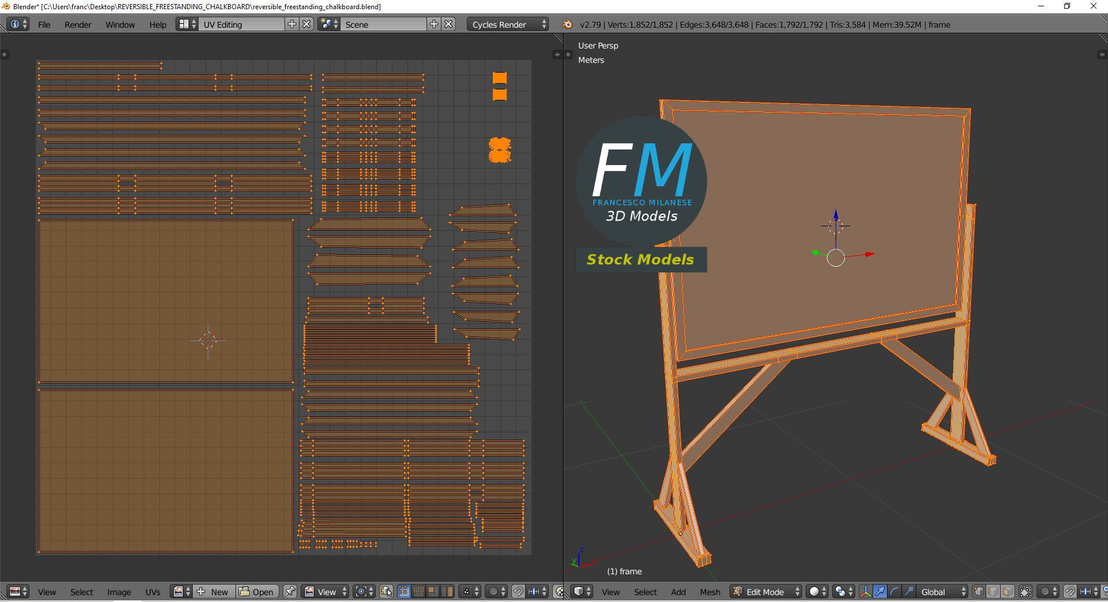Open the 3D viewport Select menu
1108x602 pixels.
pos(645,592)
